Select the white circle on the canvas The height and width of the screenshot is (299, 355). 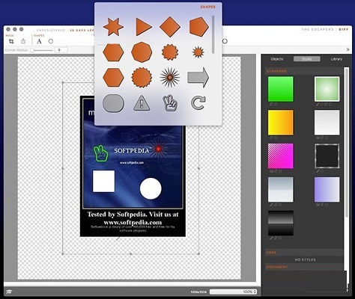[151, 188]
